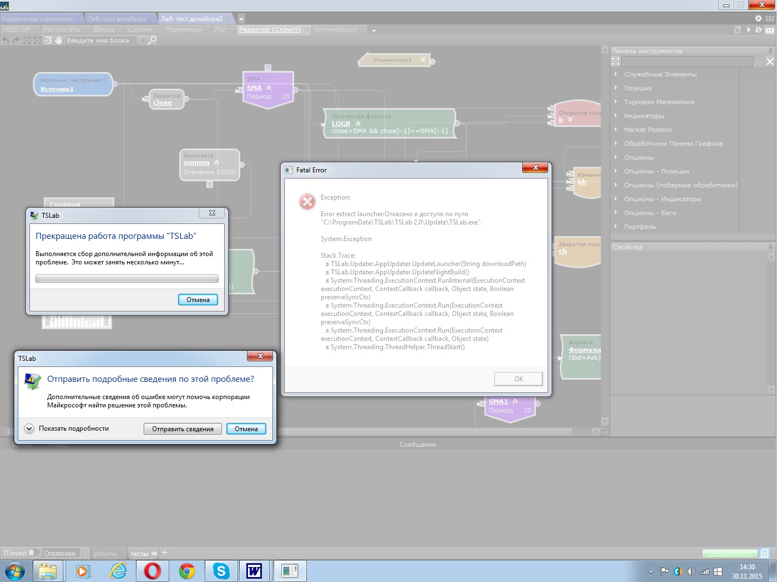Click the block name input field

click(101, 40)
